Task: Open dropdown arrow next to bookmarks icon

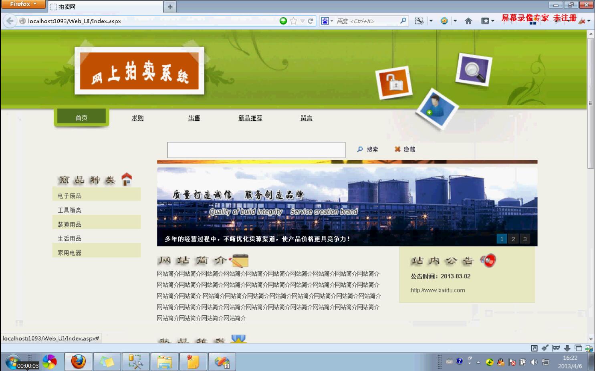Action: [x=493, y=21]
